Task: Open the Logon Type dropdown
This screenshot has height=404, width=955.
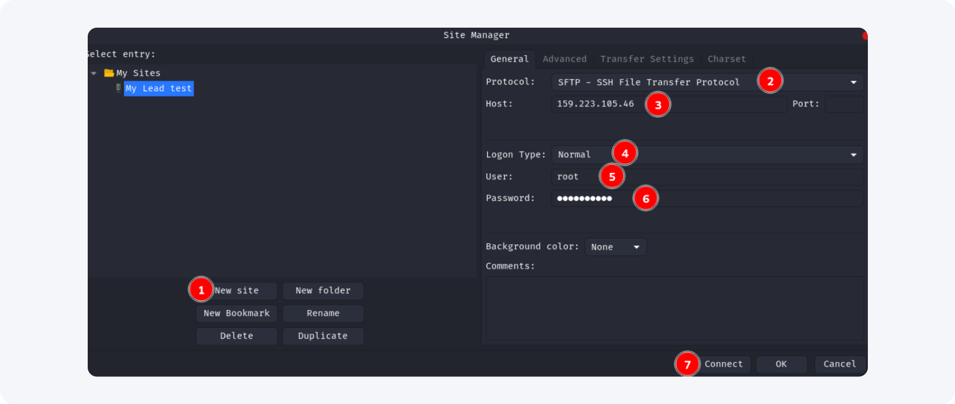Action: (853, 155)
